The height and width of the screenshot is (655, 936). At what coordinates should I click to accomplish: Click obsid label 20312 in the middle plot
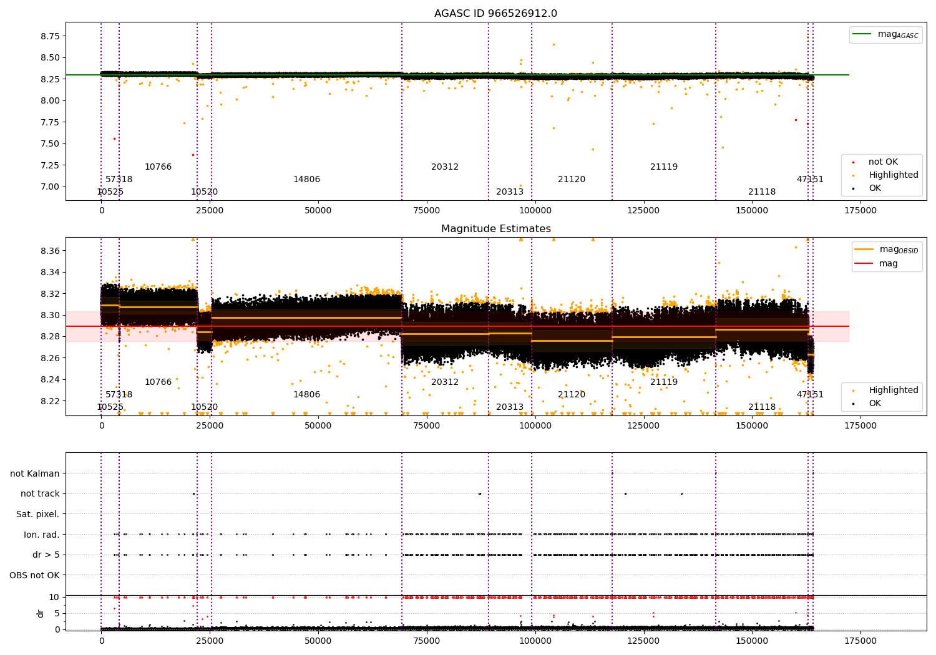coord(445,382)
